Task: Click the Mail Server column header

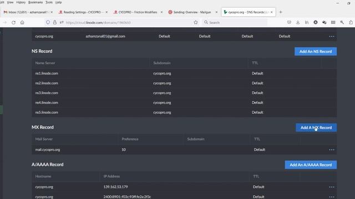Action: pyautogui.click(x=44, y=139)
